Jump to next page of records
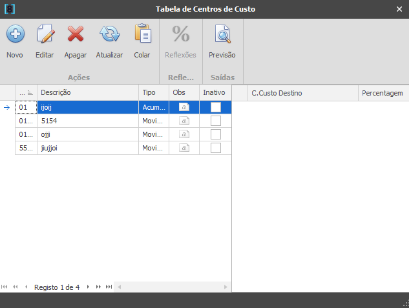This screenshot has width=411, height=308. pos(98,287)
